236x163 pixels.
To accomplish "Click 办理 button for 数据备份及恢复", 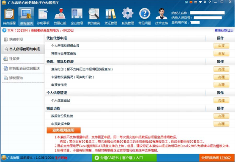I will [x=221, y=116].
